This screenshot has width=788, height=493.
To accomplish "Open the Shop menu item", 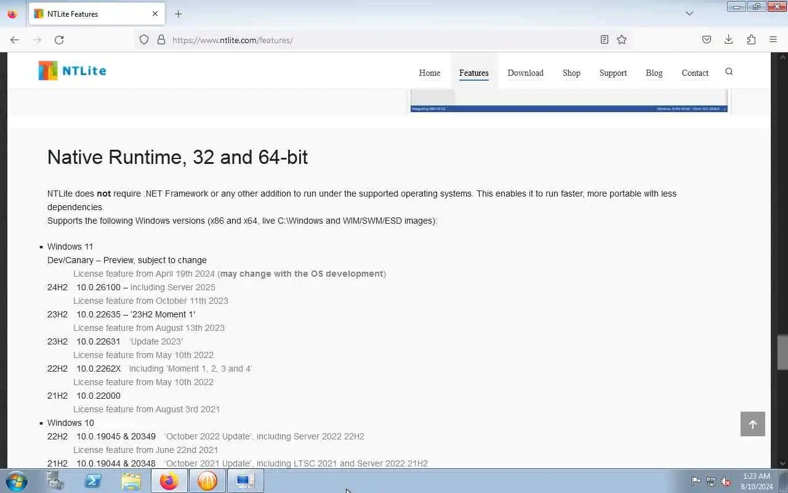I will [571, 73].
